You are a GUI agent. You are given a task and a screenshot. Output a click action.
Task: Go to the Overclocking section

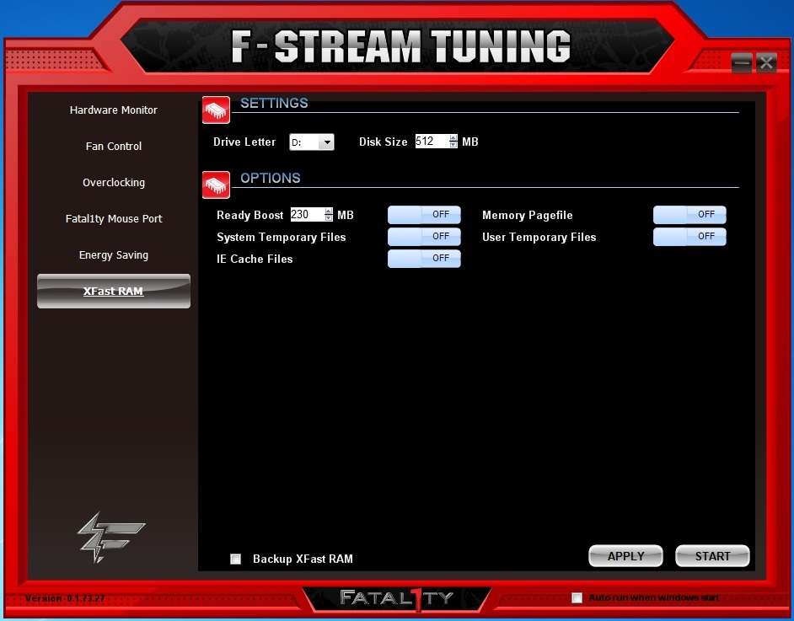114,183
